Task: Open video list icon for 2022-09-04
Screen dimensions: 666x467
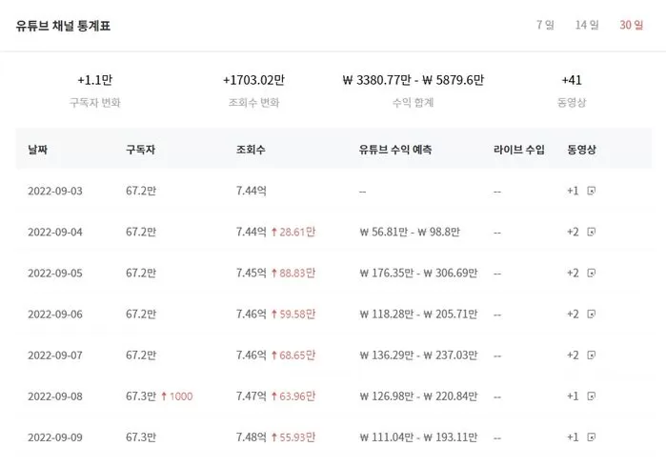Action: [x=592, y=232]
